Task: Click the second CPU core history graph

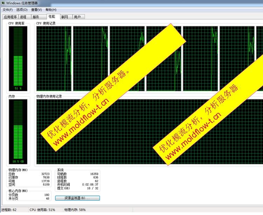Action: (90, 58)
